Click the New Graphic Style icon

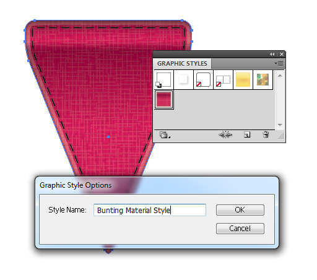coord(247,134)
